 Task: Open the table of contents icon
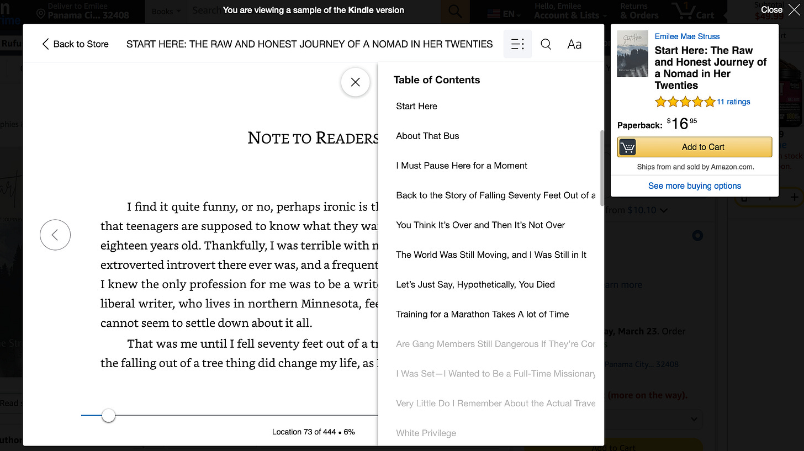coord(517,44)
